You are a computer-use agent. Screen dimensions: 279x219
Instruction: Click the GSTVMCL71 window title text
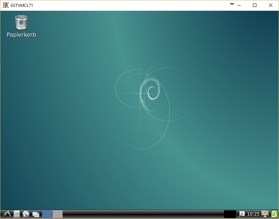pyautogui.click(x=22, y=6)
